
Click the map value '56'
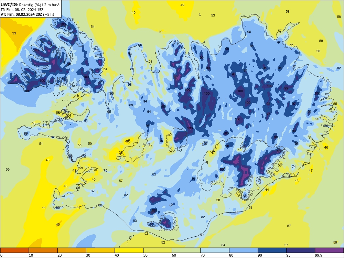coord(291,45)
